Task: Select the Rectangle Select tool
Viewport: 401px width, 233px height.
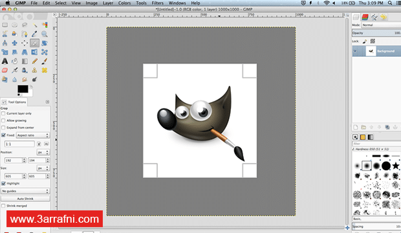Action: point(5,25)
